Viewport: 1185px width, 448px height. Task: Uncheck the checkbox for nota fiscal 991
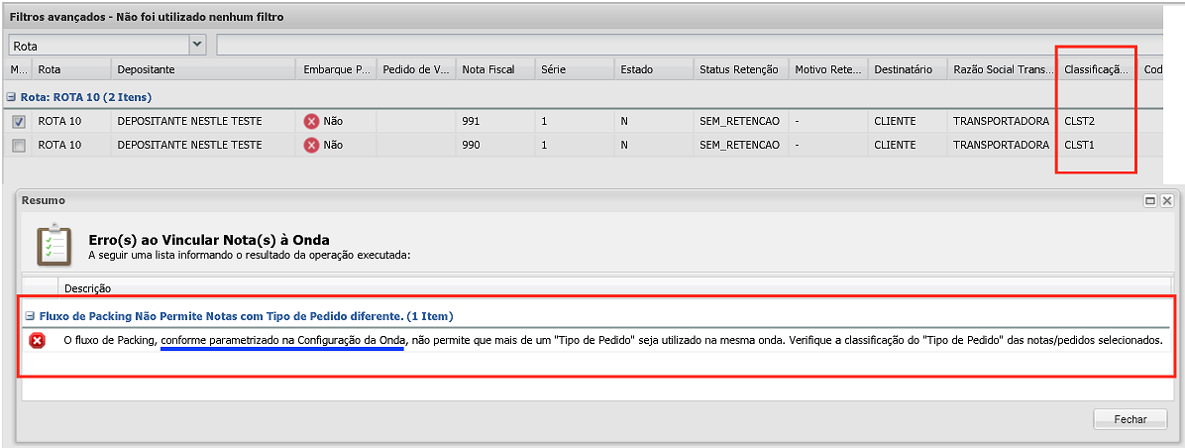click(19, 121)
